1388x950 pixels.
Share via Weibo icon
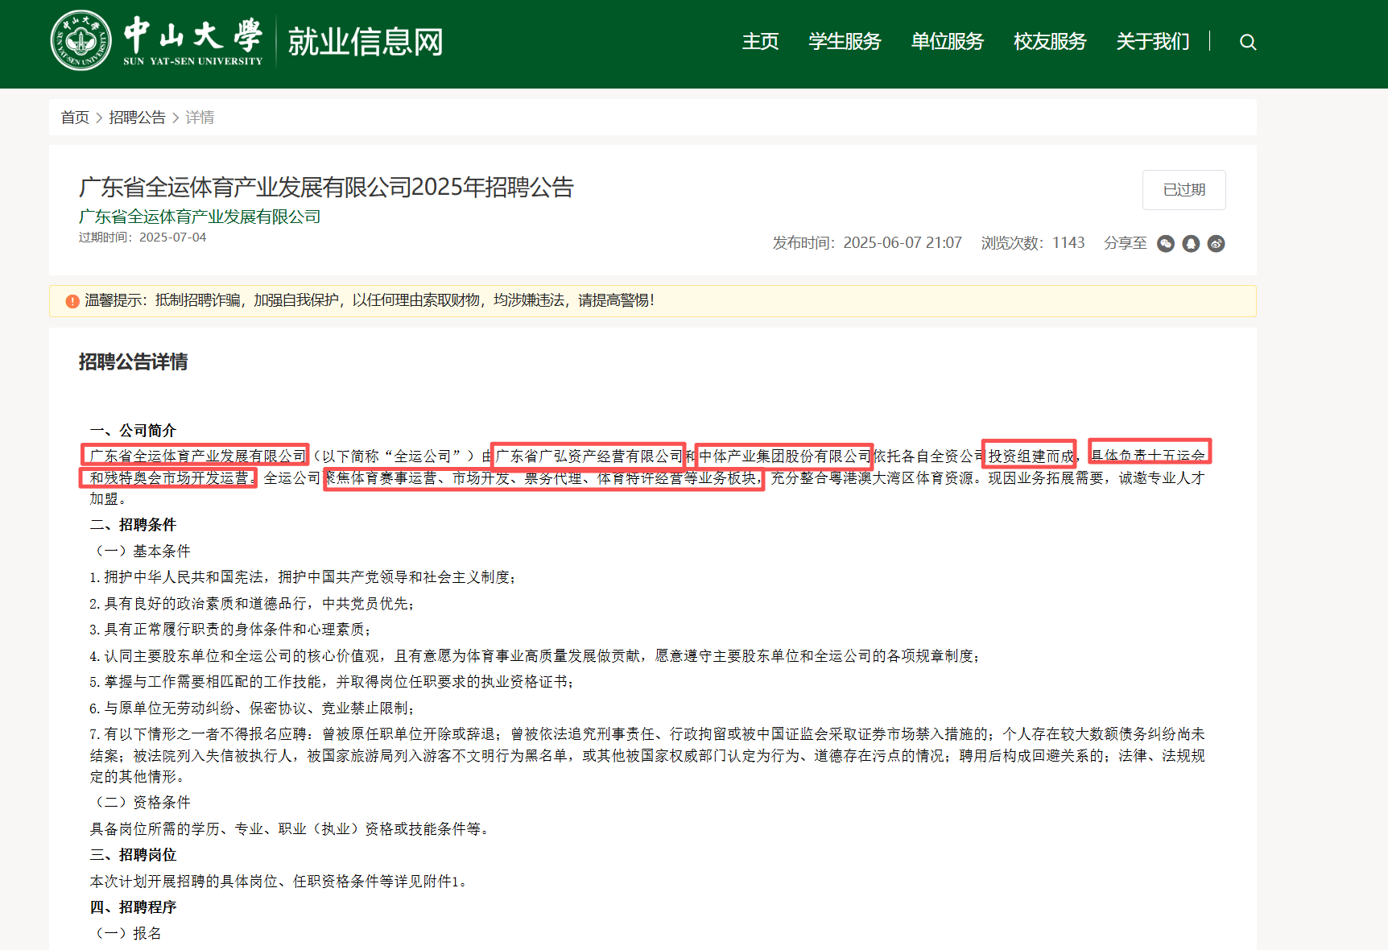pos(1217,243)
